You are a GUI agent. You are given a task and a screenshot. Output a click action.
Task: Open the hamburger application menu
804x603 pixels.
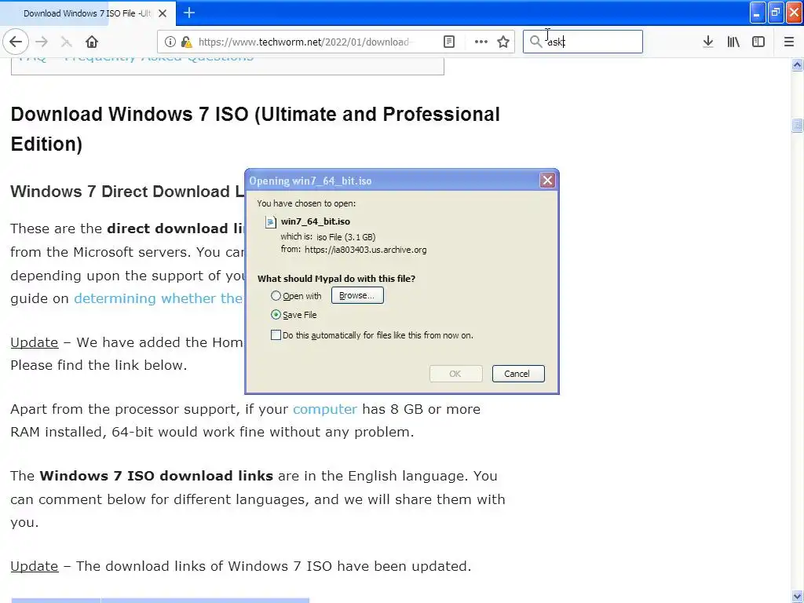pos(789,42)
